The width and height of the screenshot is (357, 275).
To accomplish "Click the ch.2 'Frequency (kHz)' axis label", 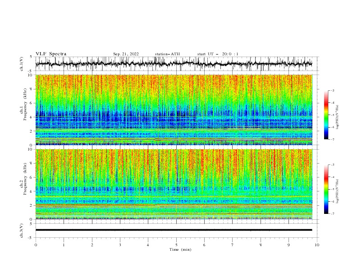I will point(25,179).
